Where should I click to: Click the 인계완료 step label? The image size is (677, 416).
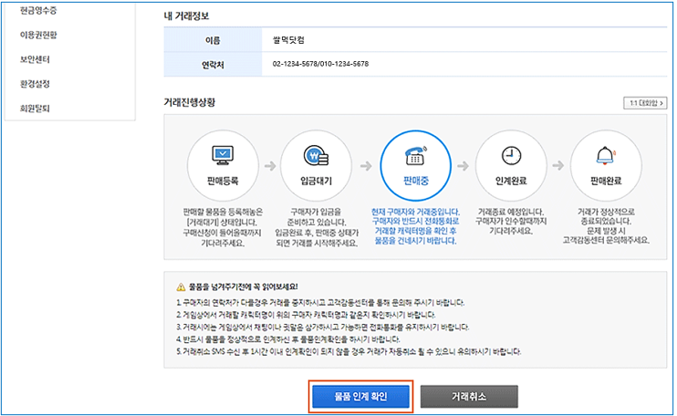(511, 181)
